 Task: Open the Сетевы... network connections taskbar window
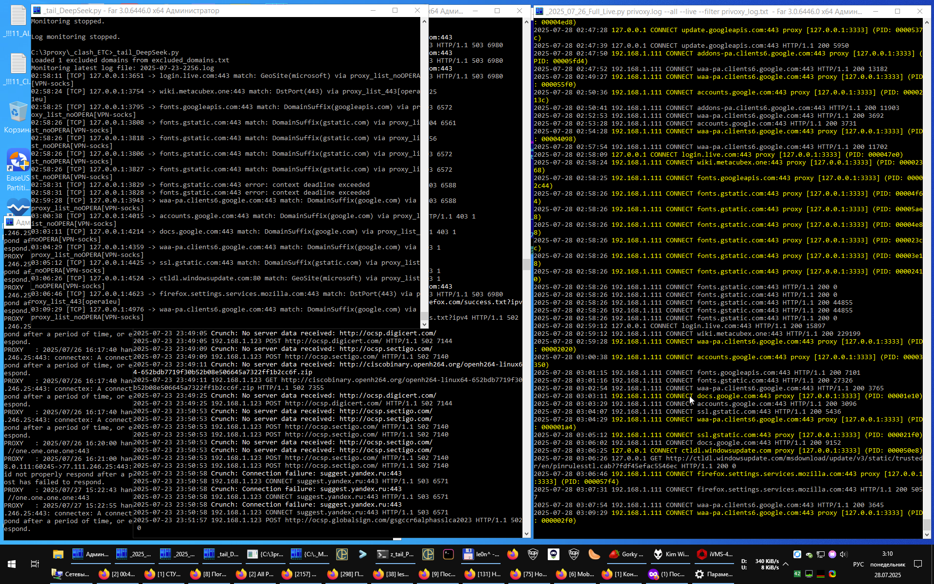(72, 574)
